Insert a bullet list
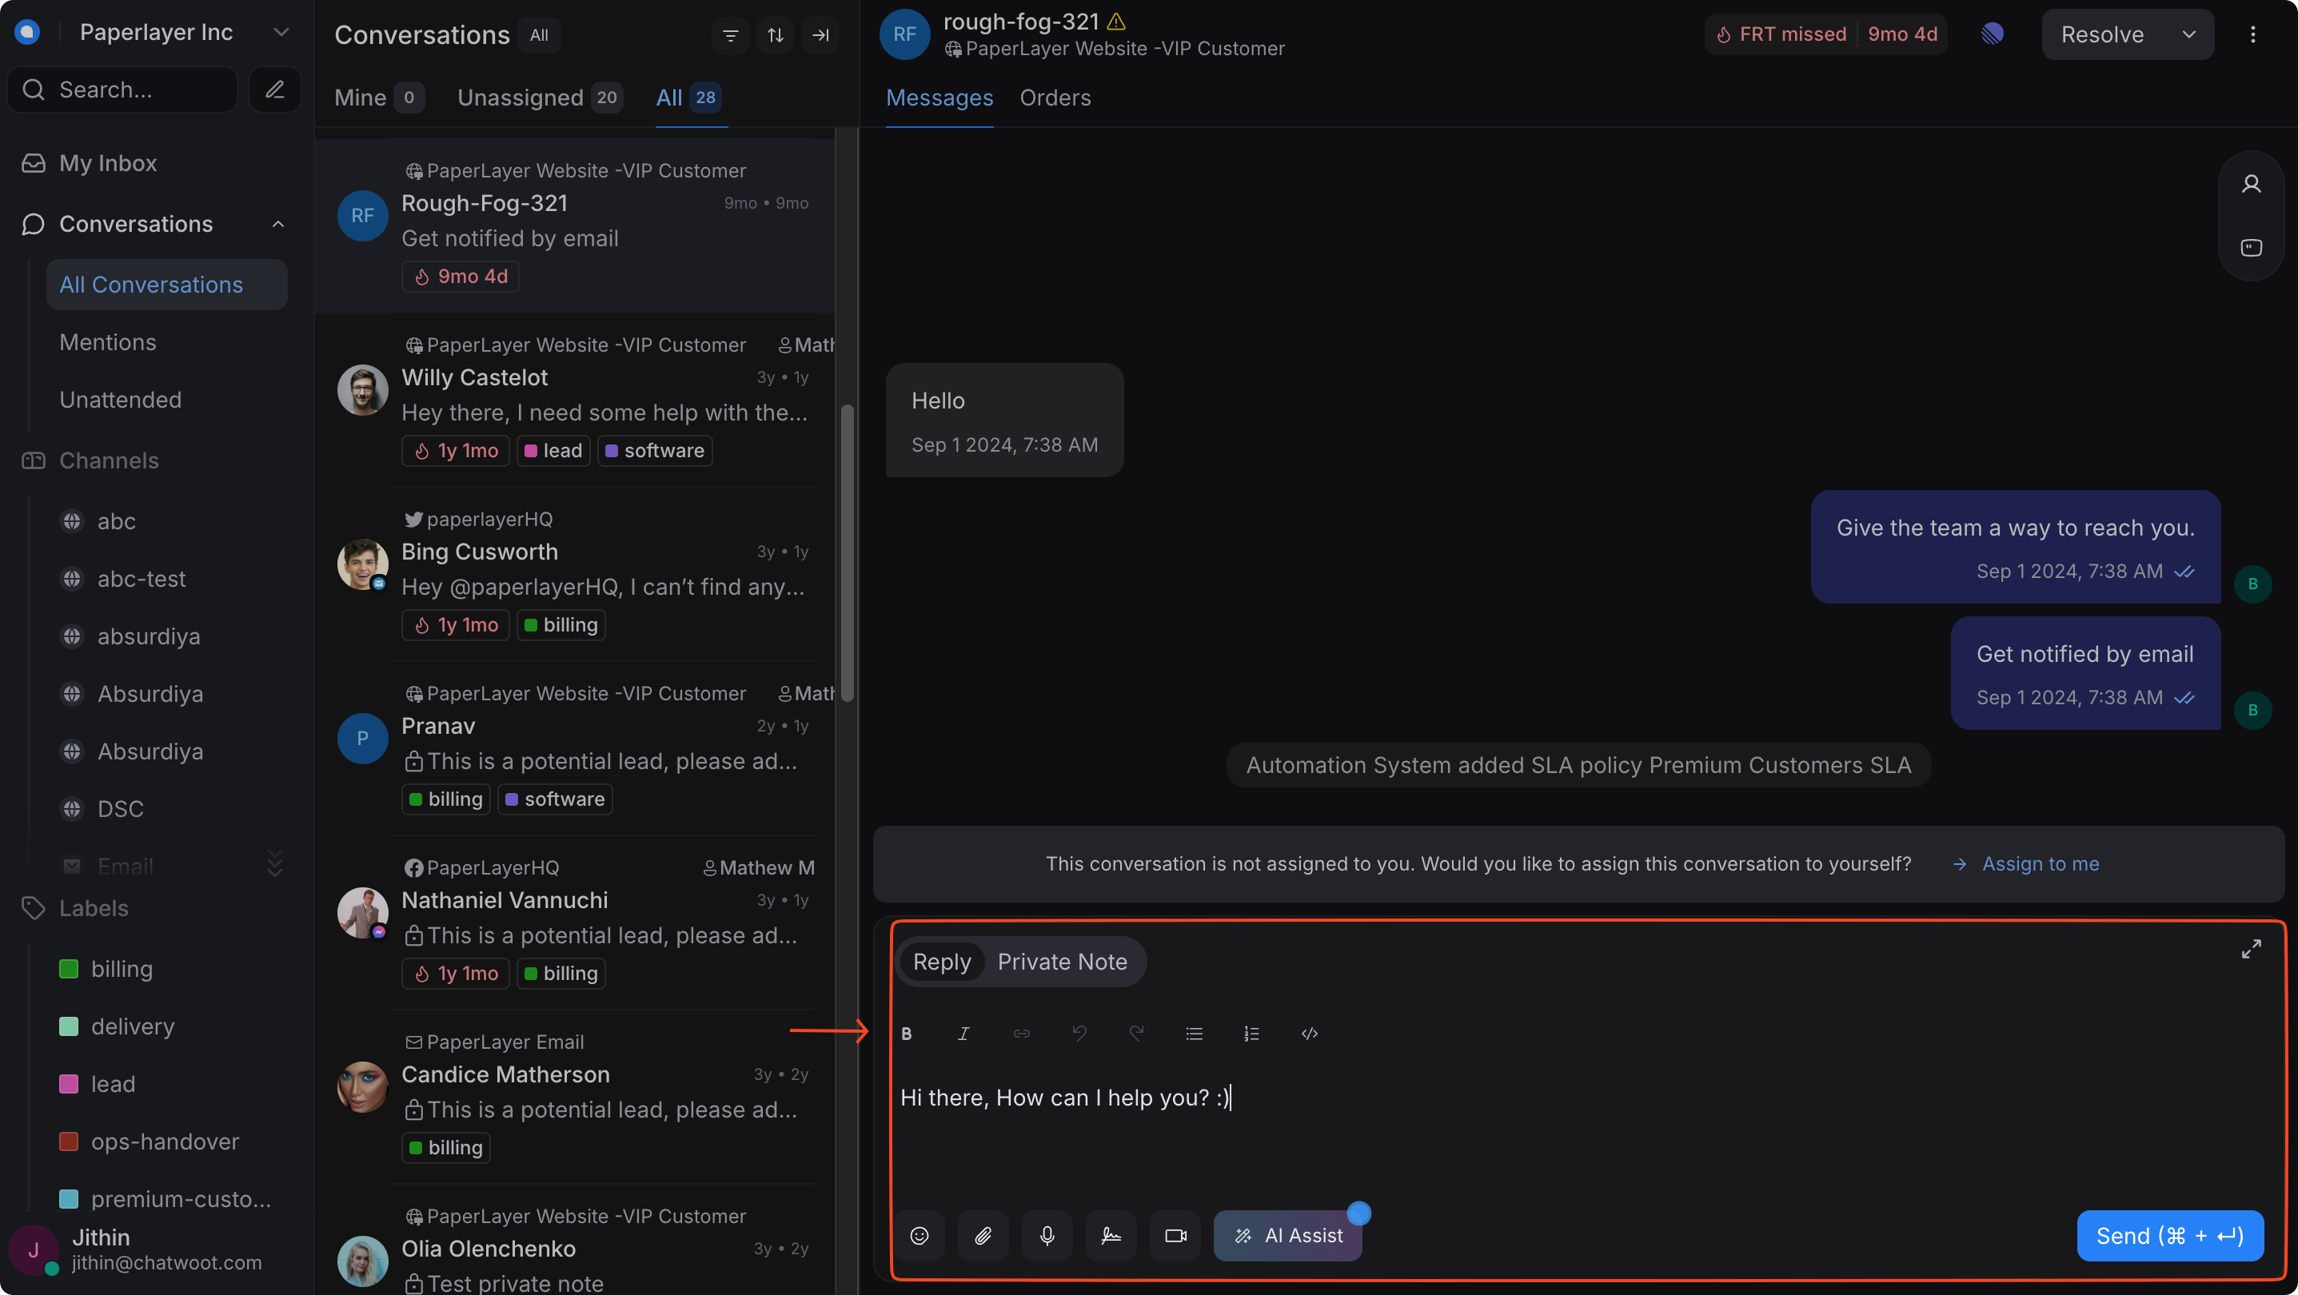 (1195, 1034)
